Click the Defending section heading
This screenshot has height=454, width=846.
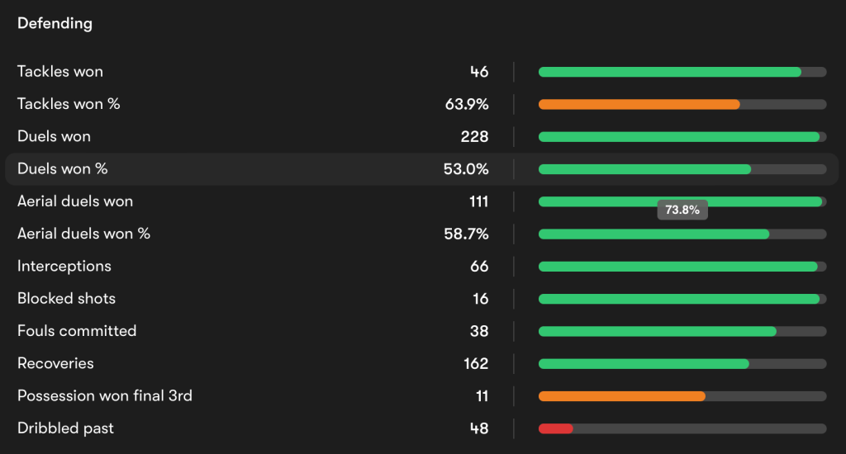click(55, 23)
